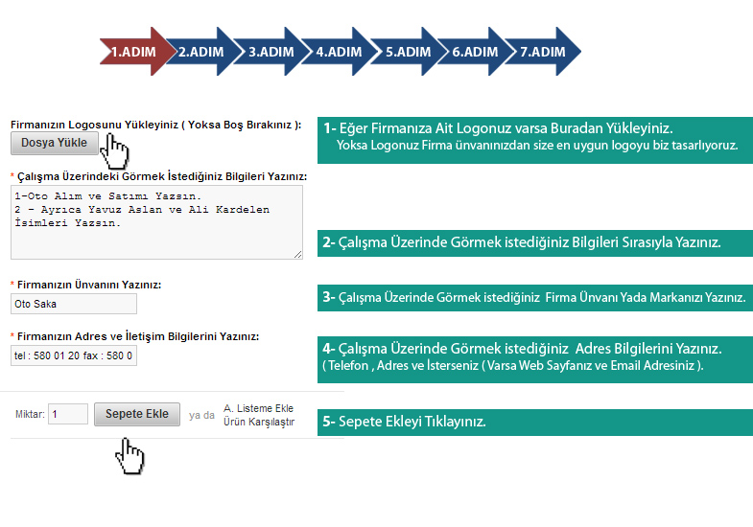This screenshot has width=753, height=527.
Task: Go to the 2.ADIM step arrow
Action: 201,52
